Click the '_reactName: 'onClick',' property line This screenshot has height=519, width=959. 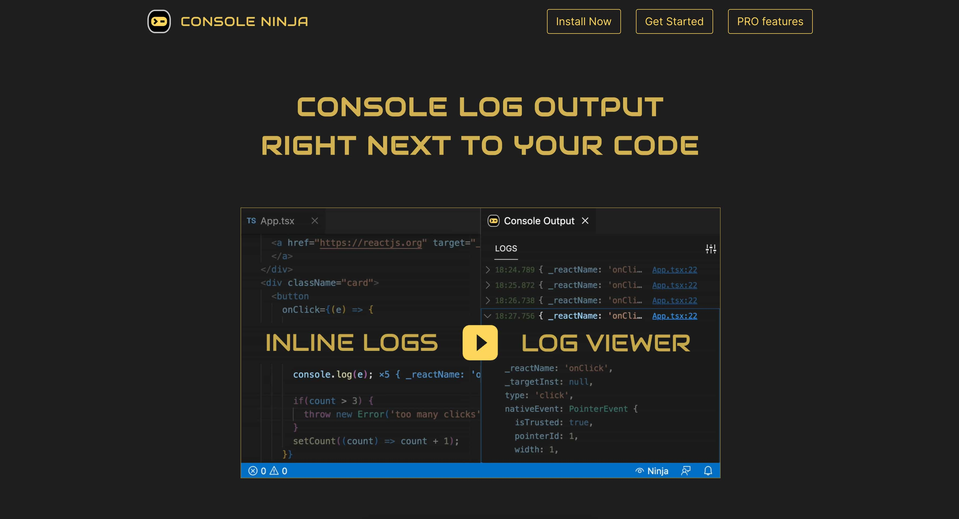559,368
